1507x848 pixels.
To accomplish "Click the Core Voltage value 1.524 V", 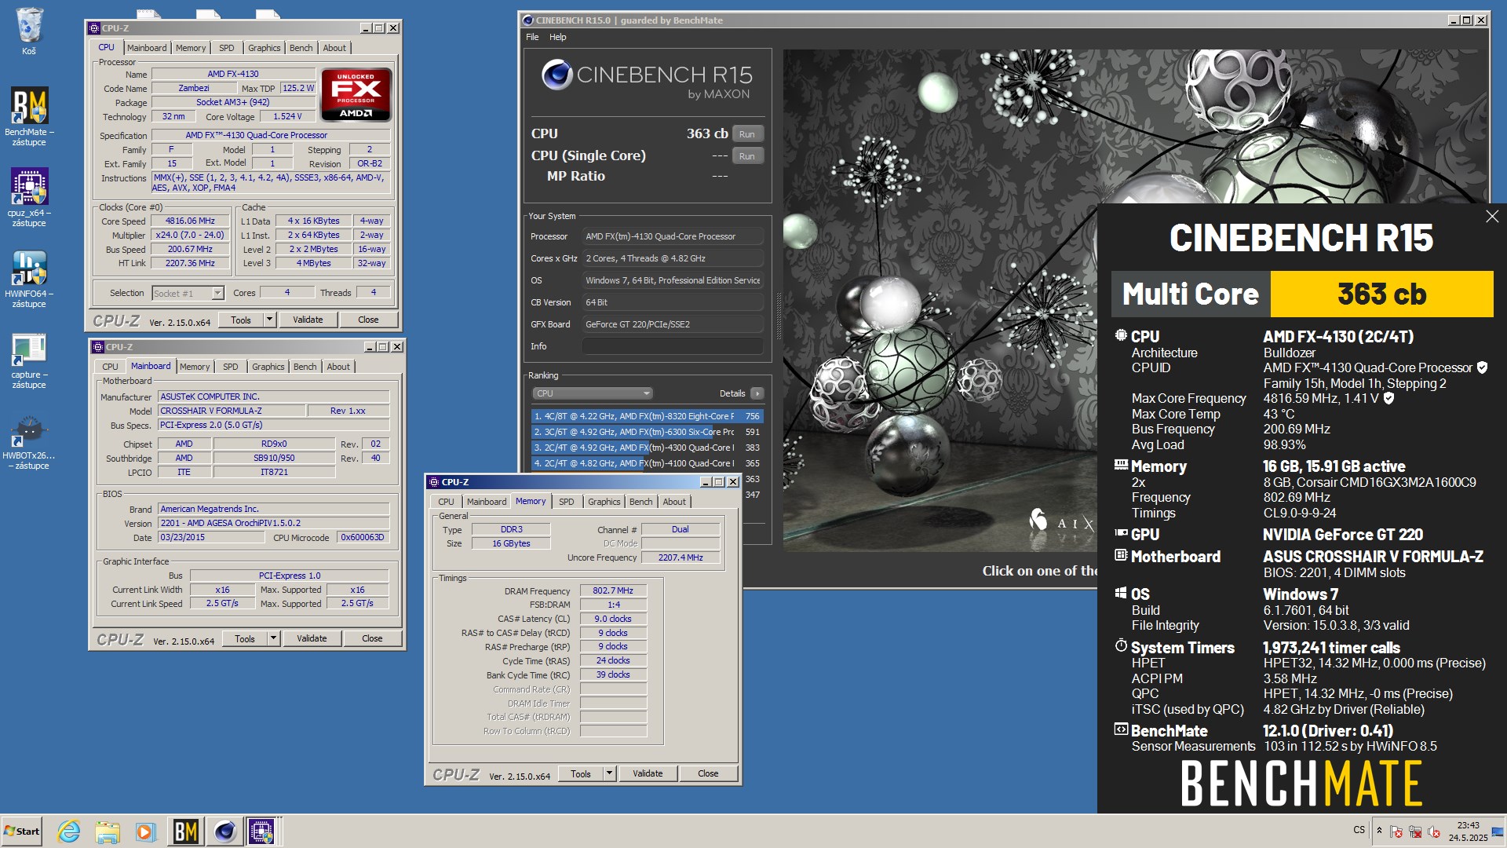I will (x=287, y=116).
